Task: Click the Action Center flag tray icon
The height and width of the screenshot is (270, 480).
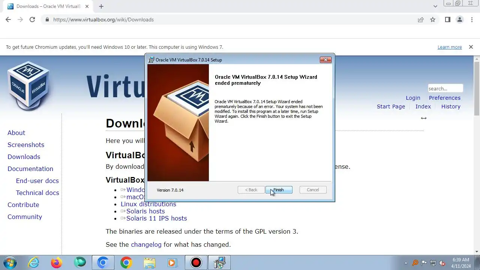Action: 424,263
